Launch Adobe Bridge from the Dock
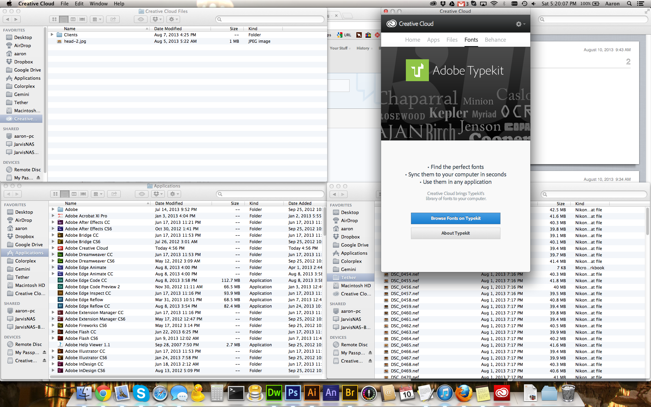Image resolution: width=651 pixels, height=407 pixels. click(350, 393)
